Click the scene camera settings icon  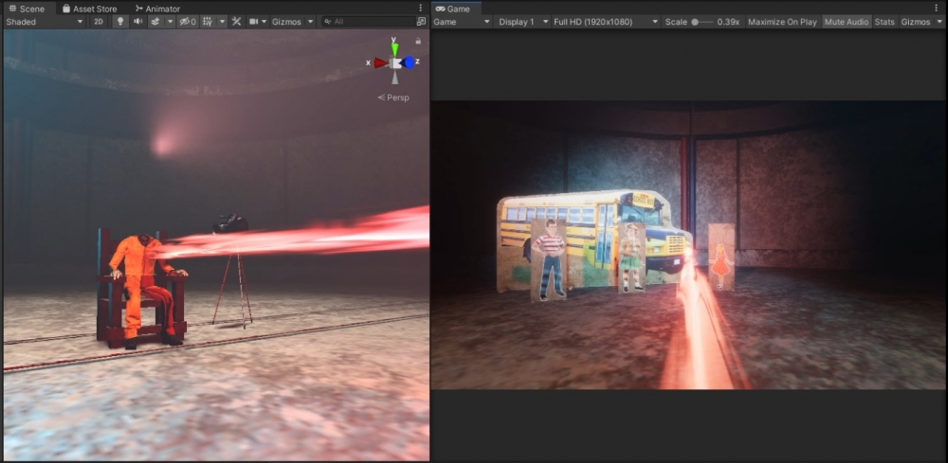click(254, 22)
